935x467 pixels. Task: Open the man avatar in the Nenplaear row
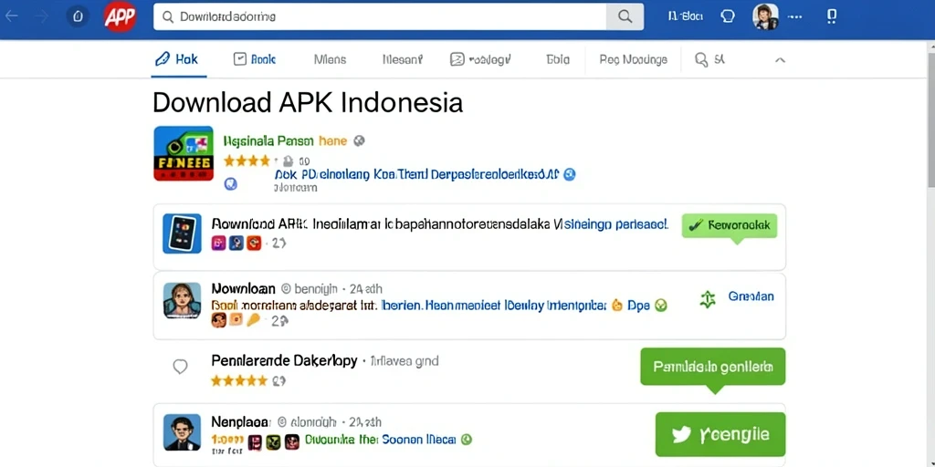(x=183, y=432)
